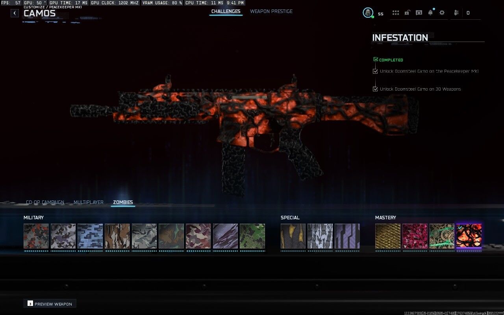Open the voice chat headset icon
This screenshot has height=315, width=504.
[419, 13]
